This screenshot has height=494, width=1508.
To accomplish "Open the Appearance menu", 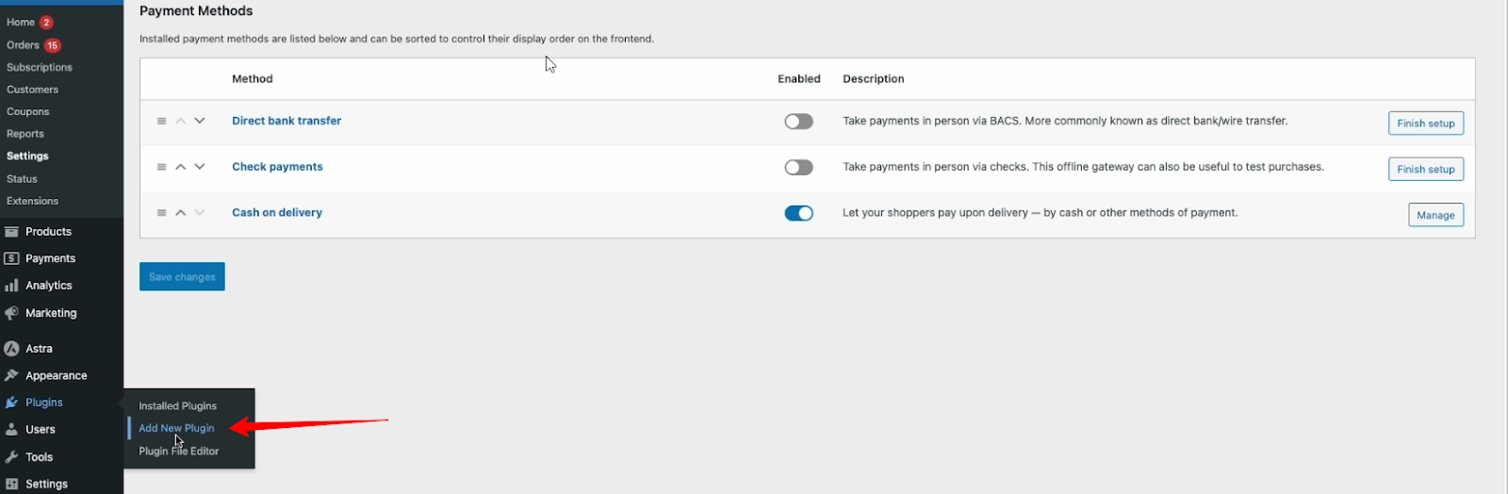I will pyautogui.click(x=57, y=375).
